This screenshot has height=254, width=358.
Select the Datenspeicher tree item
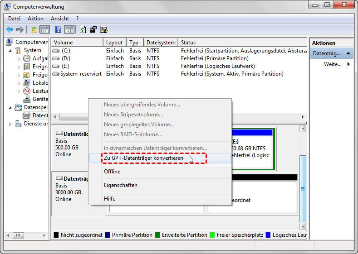tap(31, 107)
